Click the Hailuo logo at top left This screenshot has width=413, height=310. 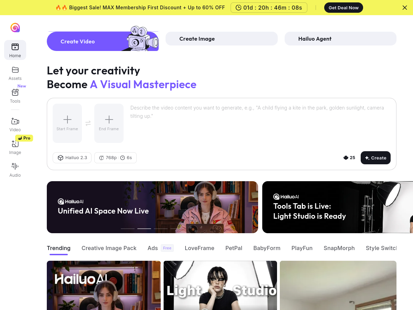15,28
